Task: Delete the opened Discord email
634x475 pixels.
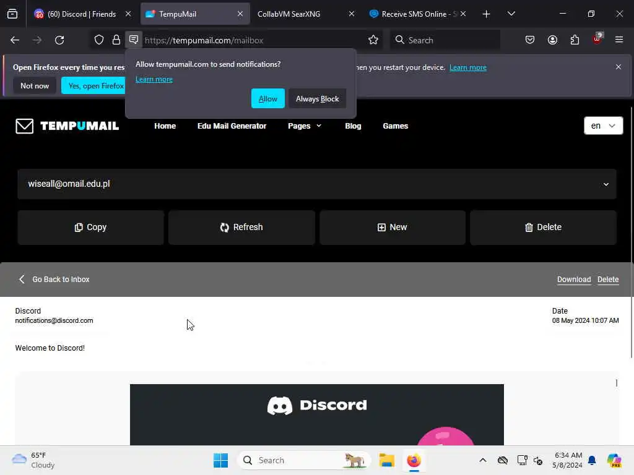Action: tap(608, 279)
